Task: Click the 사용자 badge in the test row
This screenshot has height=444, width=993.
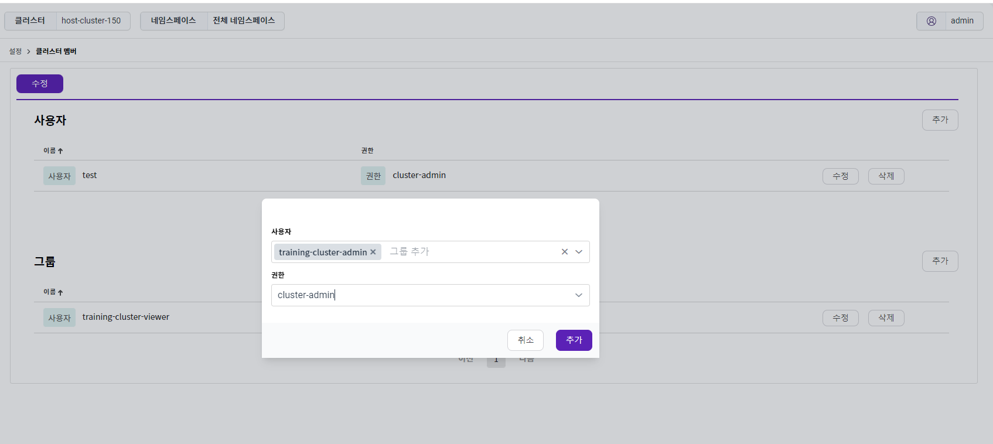Action: [x=59, y=176]
